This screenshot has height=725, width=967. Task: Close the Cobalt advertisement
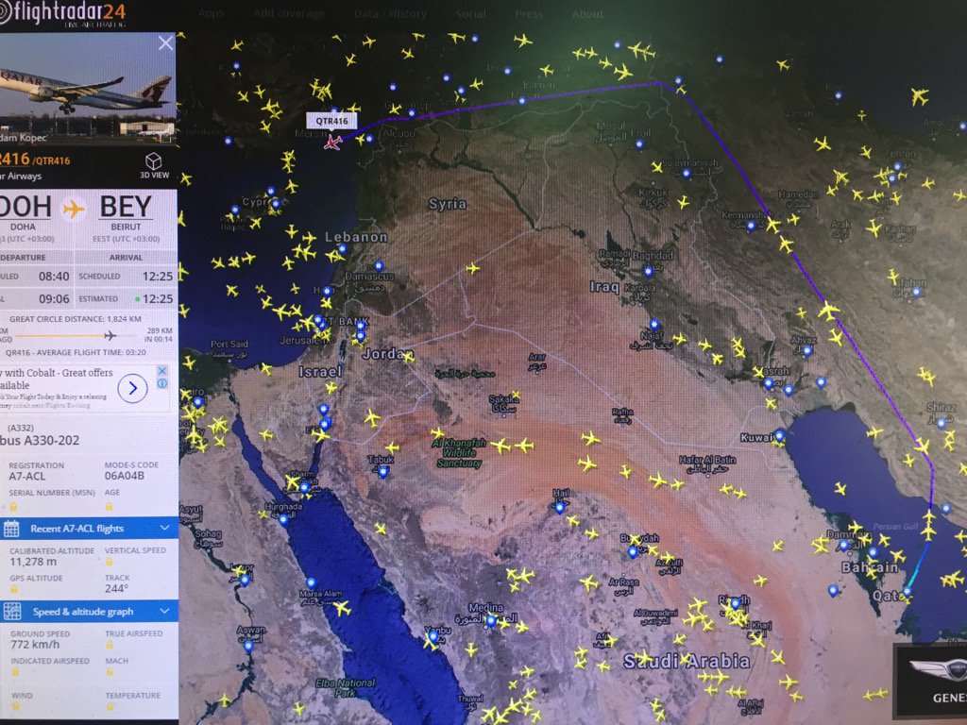pyautogui.click(x=161, y=370)
